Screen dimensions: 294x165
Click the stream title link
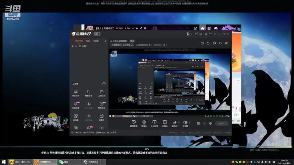coord(119,41)
